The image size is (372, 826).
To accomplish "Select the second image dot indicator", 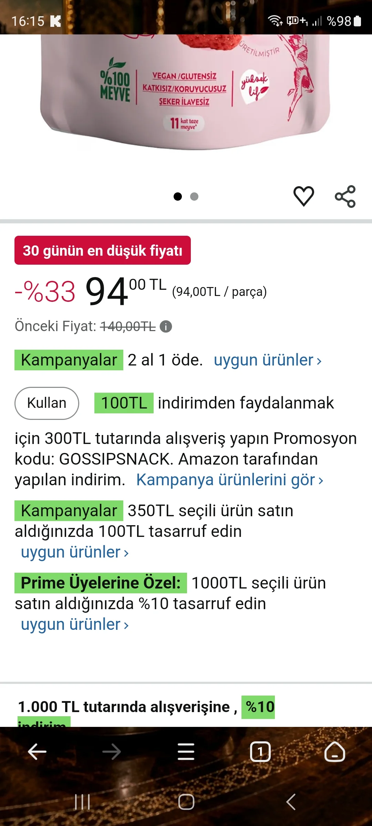I will 194,197.
